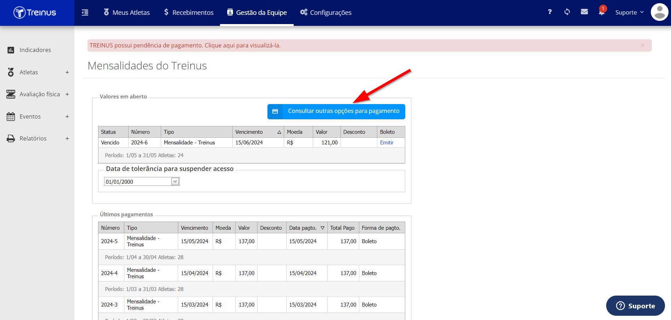Image resolution: width=671 pixels, height=320 pixels.
Task: Sort last payments by Data pagto. column
Action: click(306, 228)
